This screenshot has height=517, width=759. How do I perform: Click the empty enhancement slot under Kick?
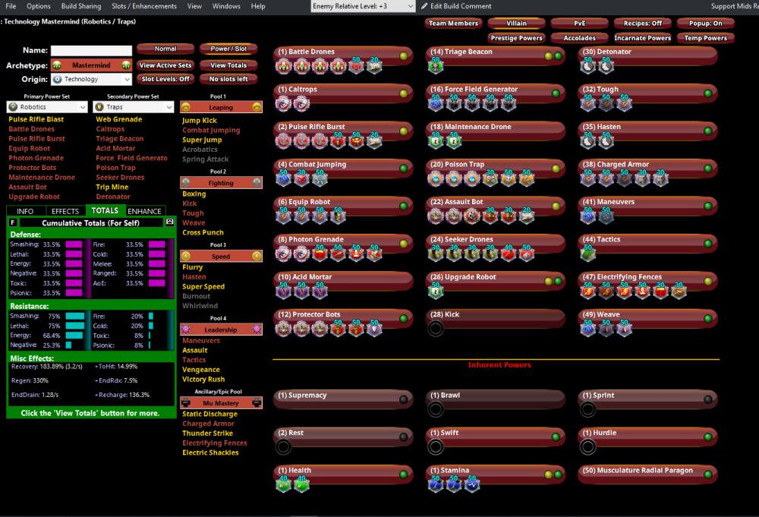[x=436, y=329]
